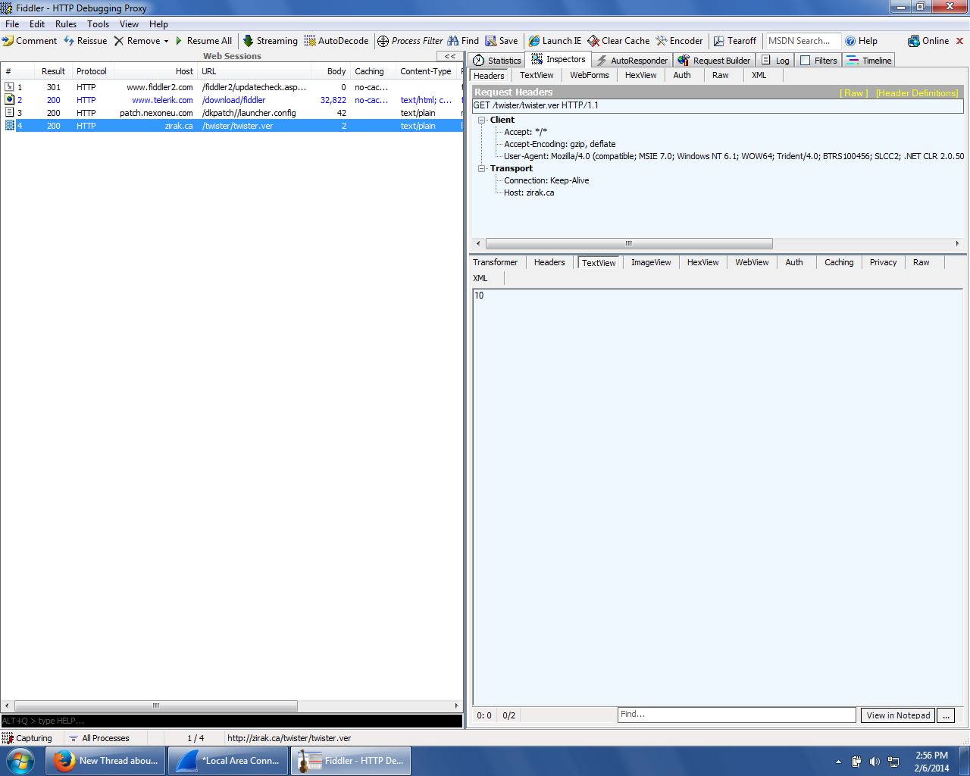Open response Privacy tab
This screenshot has width=970, height=776.
[x=884, y=262]
